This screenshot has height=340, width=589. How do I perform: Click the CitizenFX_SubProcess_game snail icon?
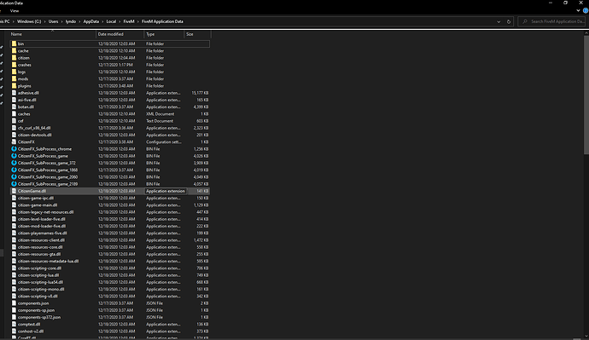14,156
